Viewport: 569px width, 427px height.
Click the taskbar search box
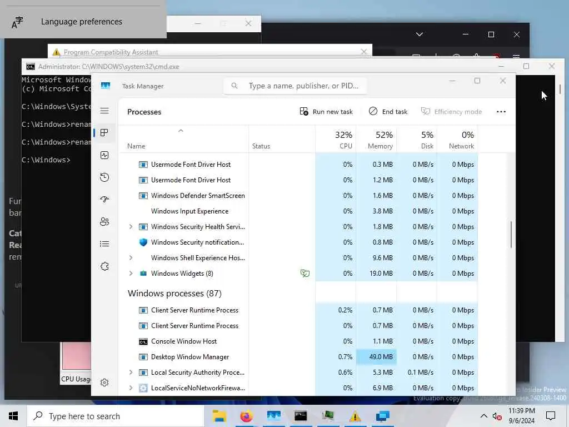[116, 416]
